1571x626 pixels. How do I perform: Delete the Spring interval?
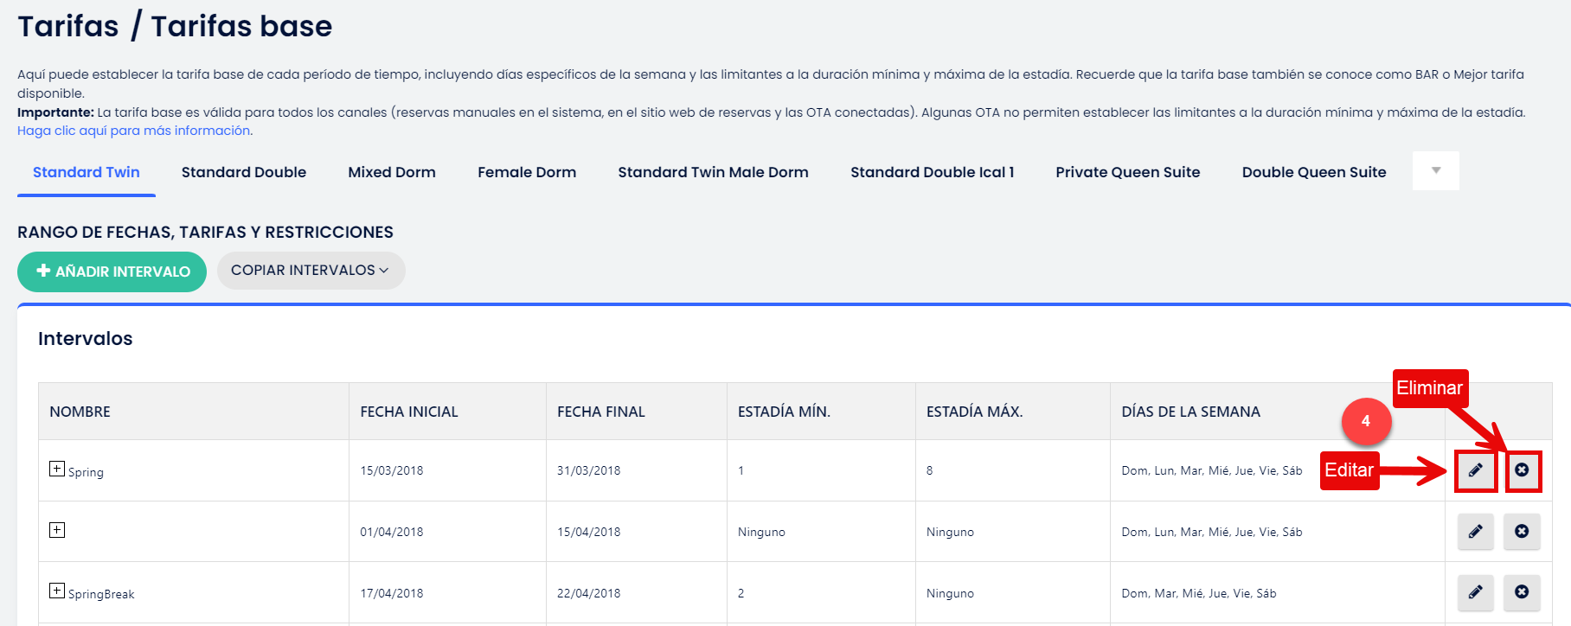pyautogui.click(x=1522, y=470)
